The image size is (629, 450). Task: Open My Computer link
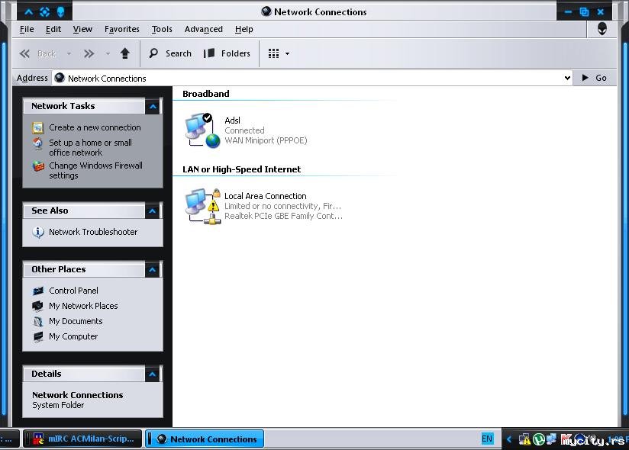point(73,336)
